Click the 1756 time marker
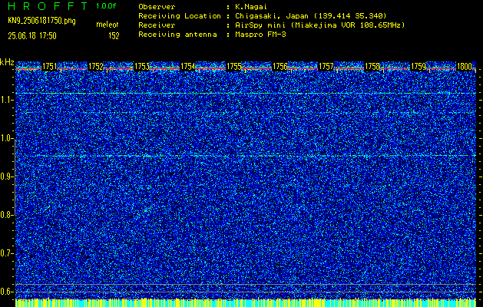 click(280, 67)
